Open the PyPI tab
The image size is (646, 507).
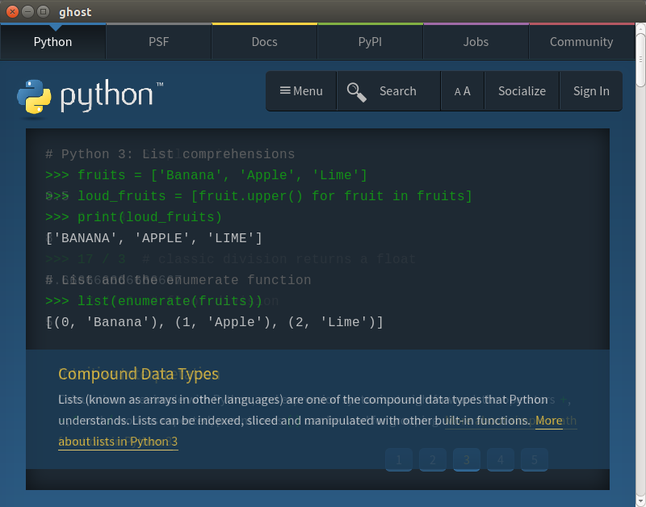click(370, 42)
